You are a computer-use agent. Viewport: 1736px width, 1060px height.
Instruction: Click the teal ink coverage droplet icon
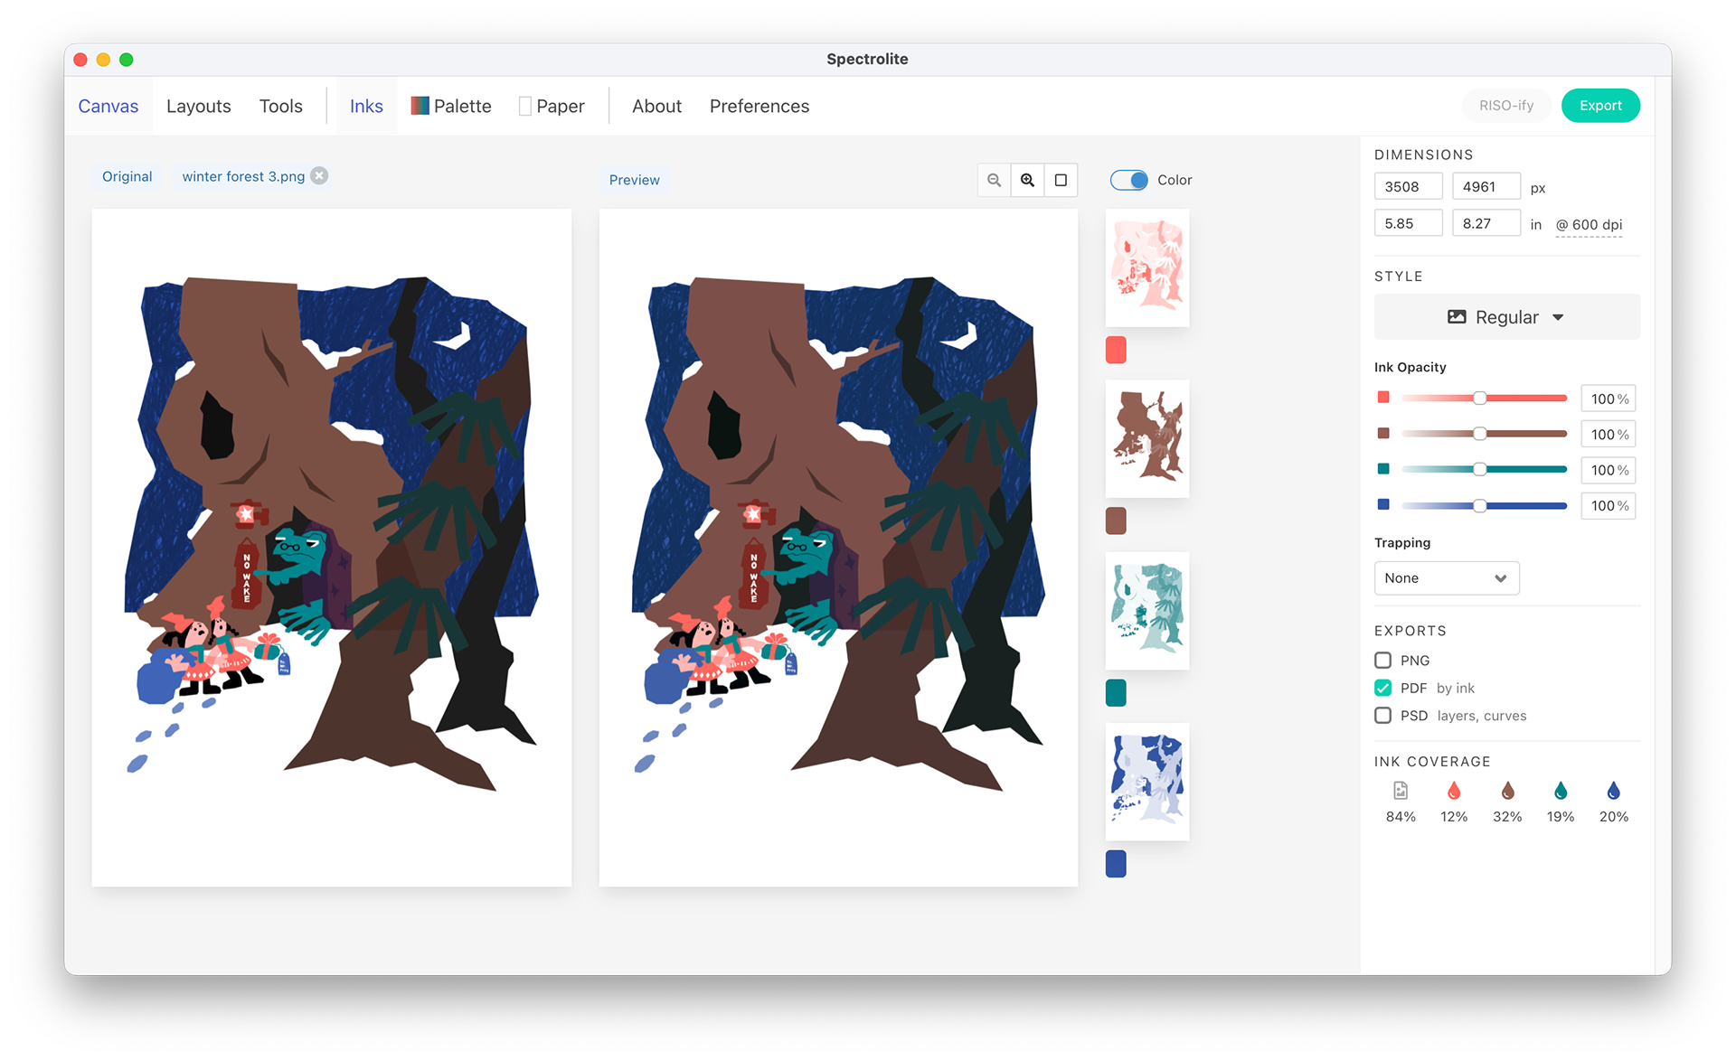[1561, 792]
